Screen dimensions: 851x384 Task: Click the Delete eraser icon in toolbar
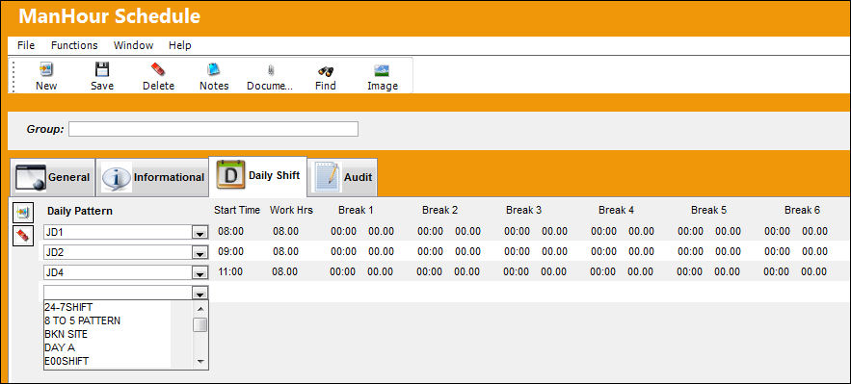pyautogui.click(x=158, y=70)
